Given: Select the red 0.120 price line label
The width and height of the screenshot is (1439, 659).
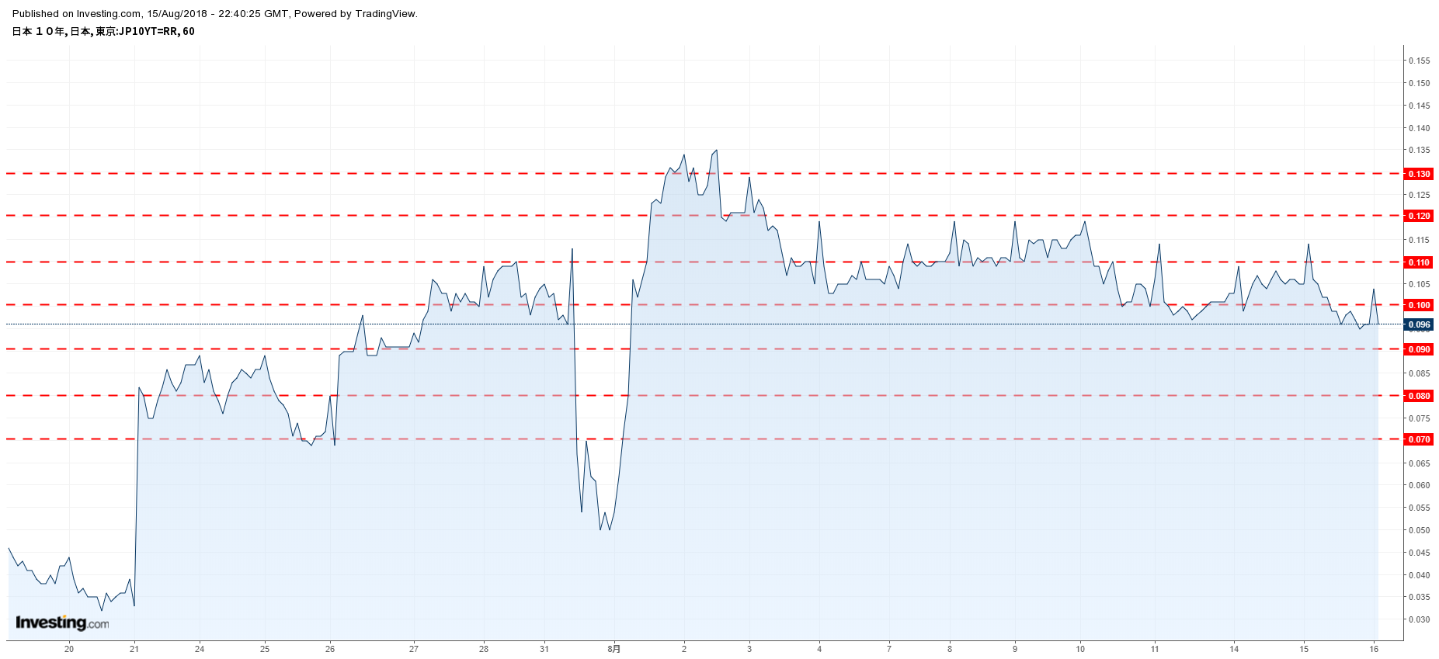Looking at the screenshot, I should point(1419,216).
